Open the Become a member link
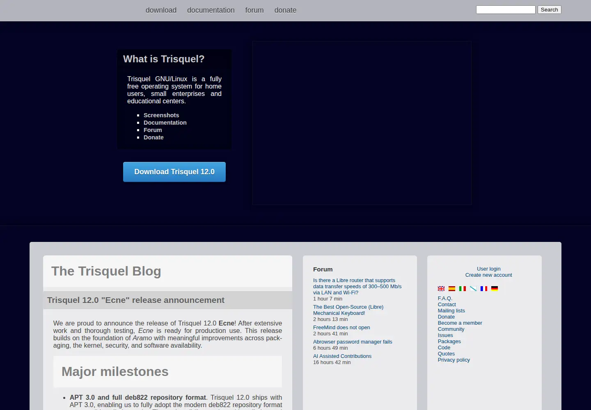591x410 pixels. pyautogui.click(x=460, y=323)
